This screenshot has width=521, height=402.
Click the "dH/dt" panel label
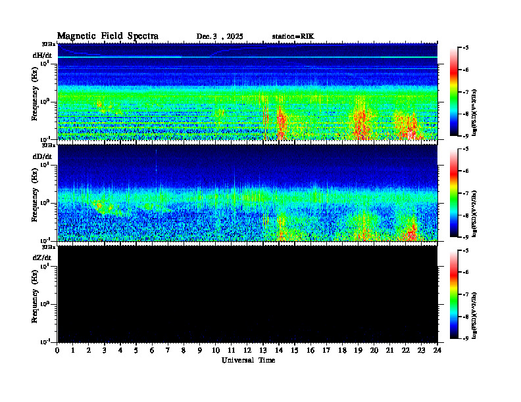pos(42,55)
